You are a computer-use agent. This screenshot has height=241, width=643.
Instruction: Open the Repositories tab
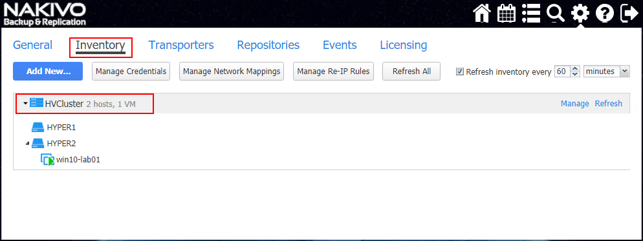point(268,45)
